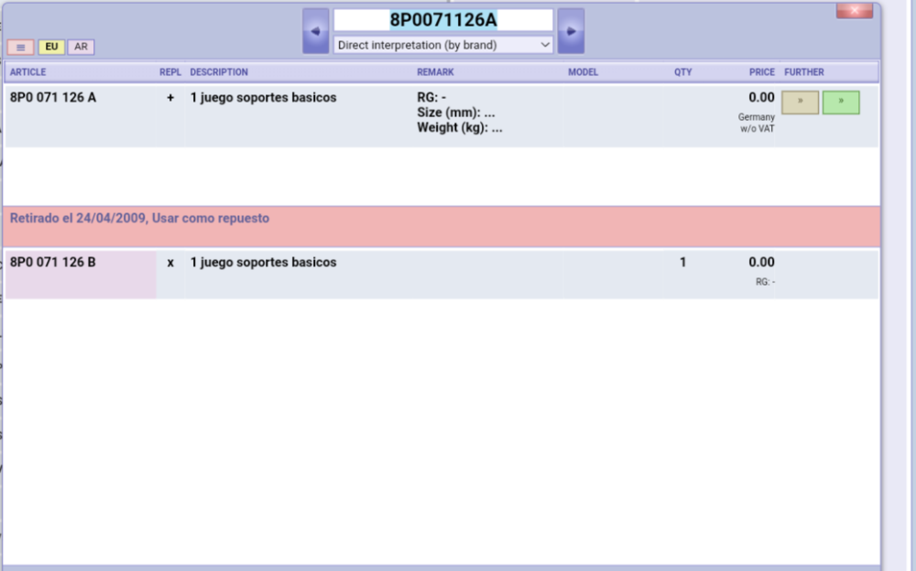Image resolution: width=916 pixels, height=571 pixels.
Task: Toggle the AR region button
Action: click(81, 47)
